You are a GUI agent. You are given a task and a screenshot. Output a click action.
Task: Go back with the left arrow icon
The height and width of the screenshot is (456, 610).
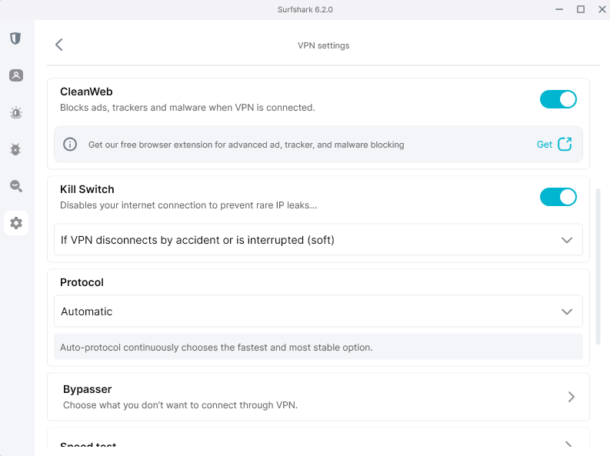coord(59,45)
